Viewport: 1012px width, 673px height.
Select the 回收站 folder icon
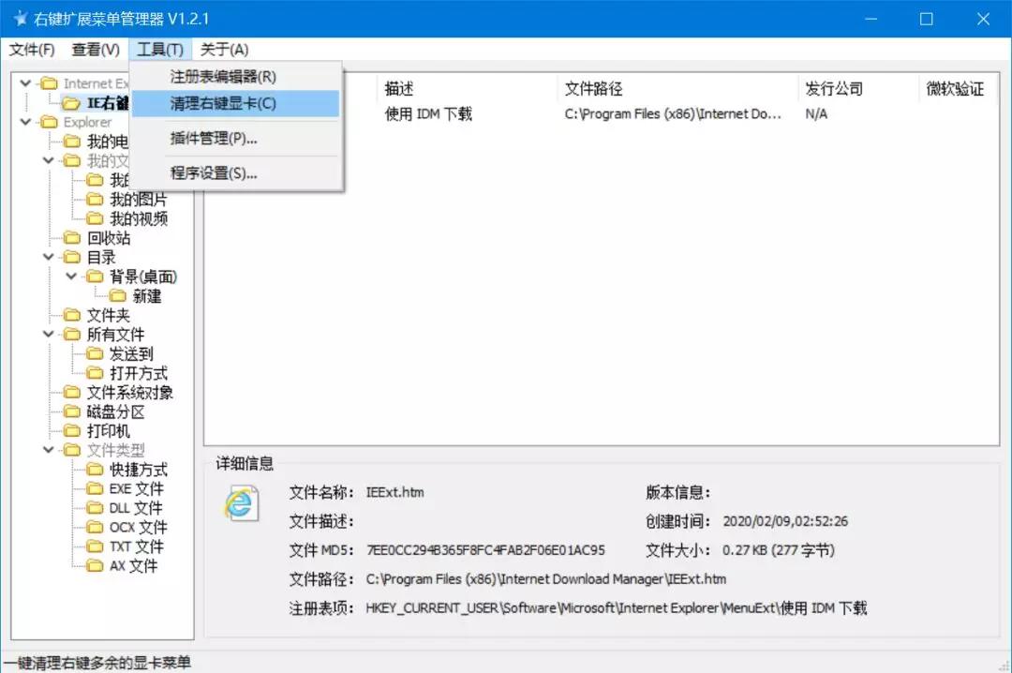click(72, 238)
